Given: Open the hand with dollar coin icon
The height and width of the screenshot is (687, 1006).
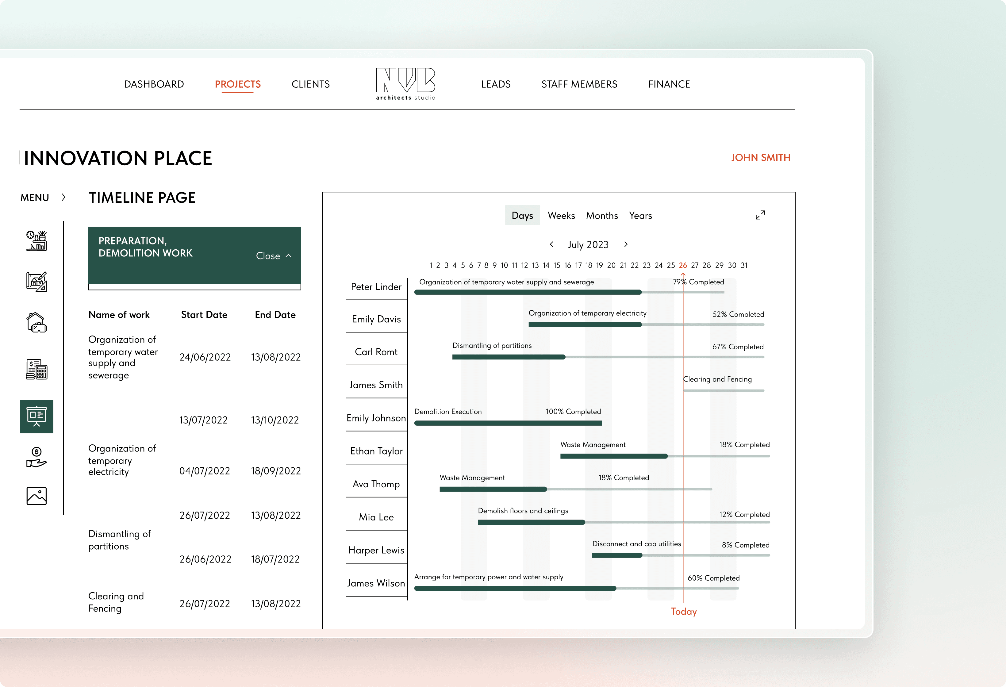Looking at the screenshot, I should [37, 457].
